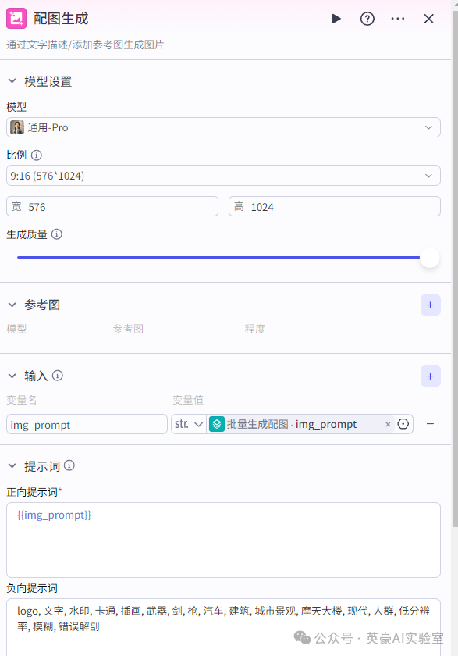Image resolution: width=458 pixels, height=656 pixels.
Task: Click the teal 批量生成配图 node icon
Action: (217, 424)
